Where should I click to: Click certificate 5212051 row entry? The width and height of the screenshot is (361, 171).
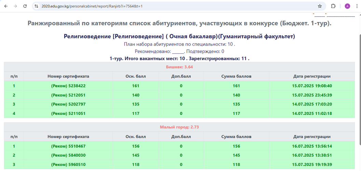pos(68,95)
